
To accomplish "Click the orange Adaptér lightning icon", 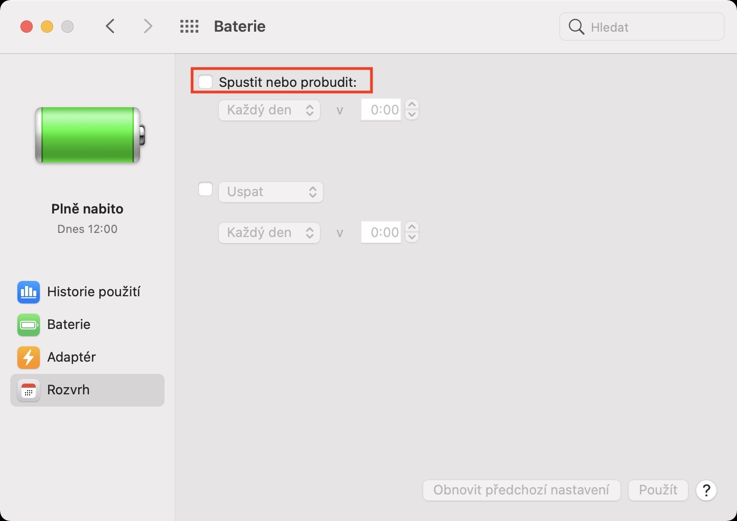I will pyautogui.click(x=29, y=358).
